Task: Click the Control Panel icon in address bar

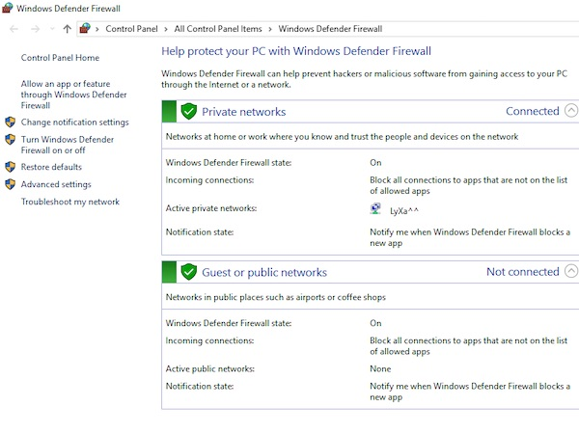Action: tap(86, 29)
